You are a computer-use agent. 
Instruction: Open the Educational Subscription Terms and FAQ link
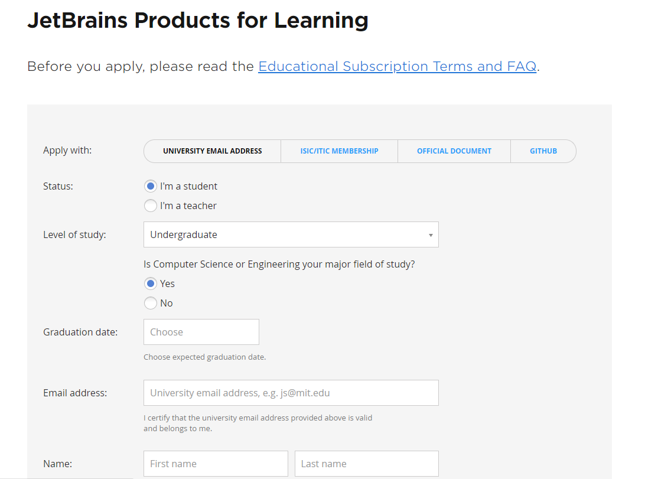(x=397, y=66)
